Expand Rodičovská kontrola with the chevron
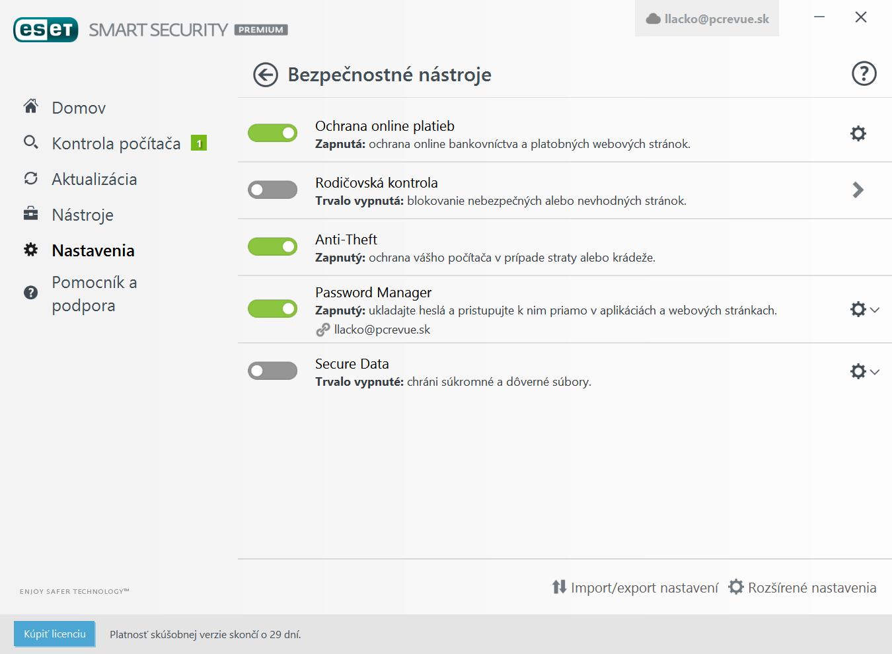The width and height of the screenshot is (892, 654). click(858, 190)
